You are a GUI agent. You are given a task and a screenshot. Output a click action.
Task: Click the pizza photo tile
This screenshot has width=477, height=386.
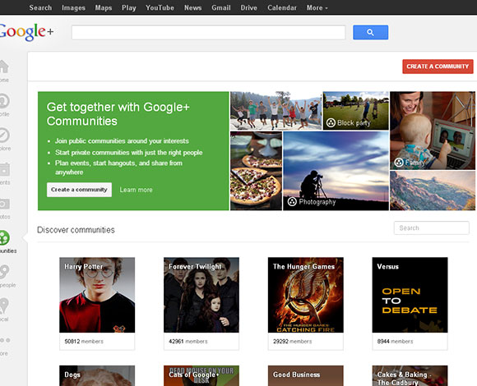coord(256,171)
